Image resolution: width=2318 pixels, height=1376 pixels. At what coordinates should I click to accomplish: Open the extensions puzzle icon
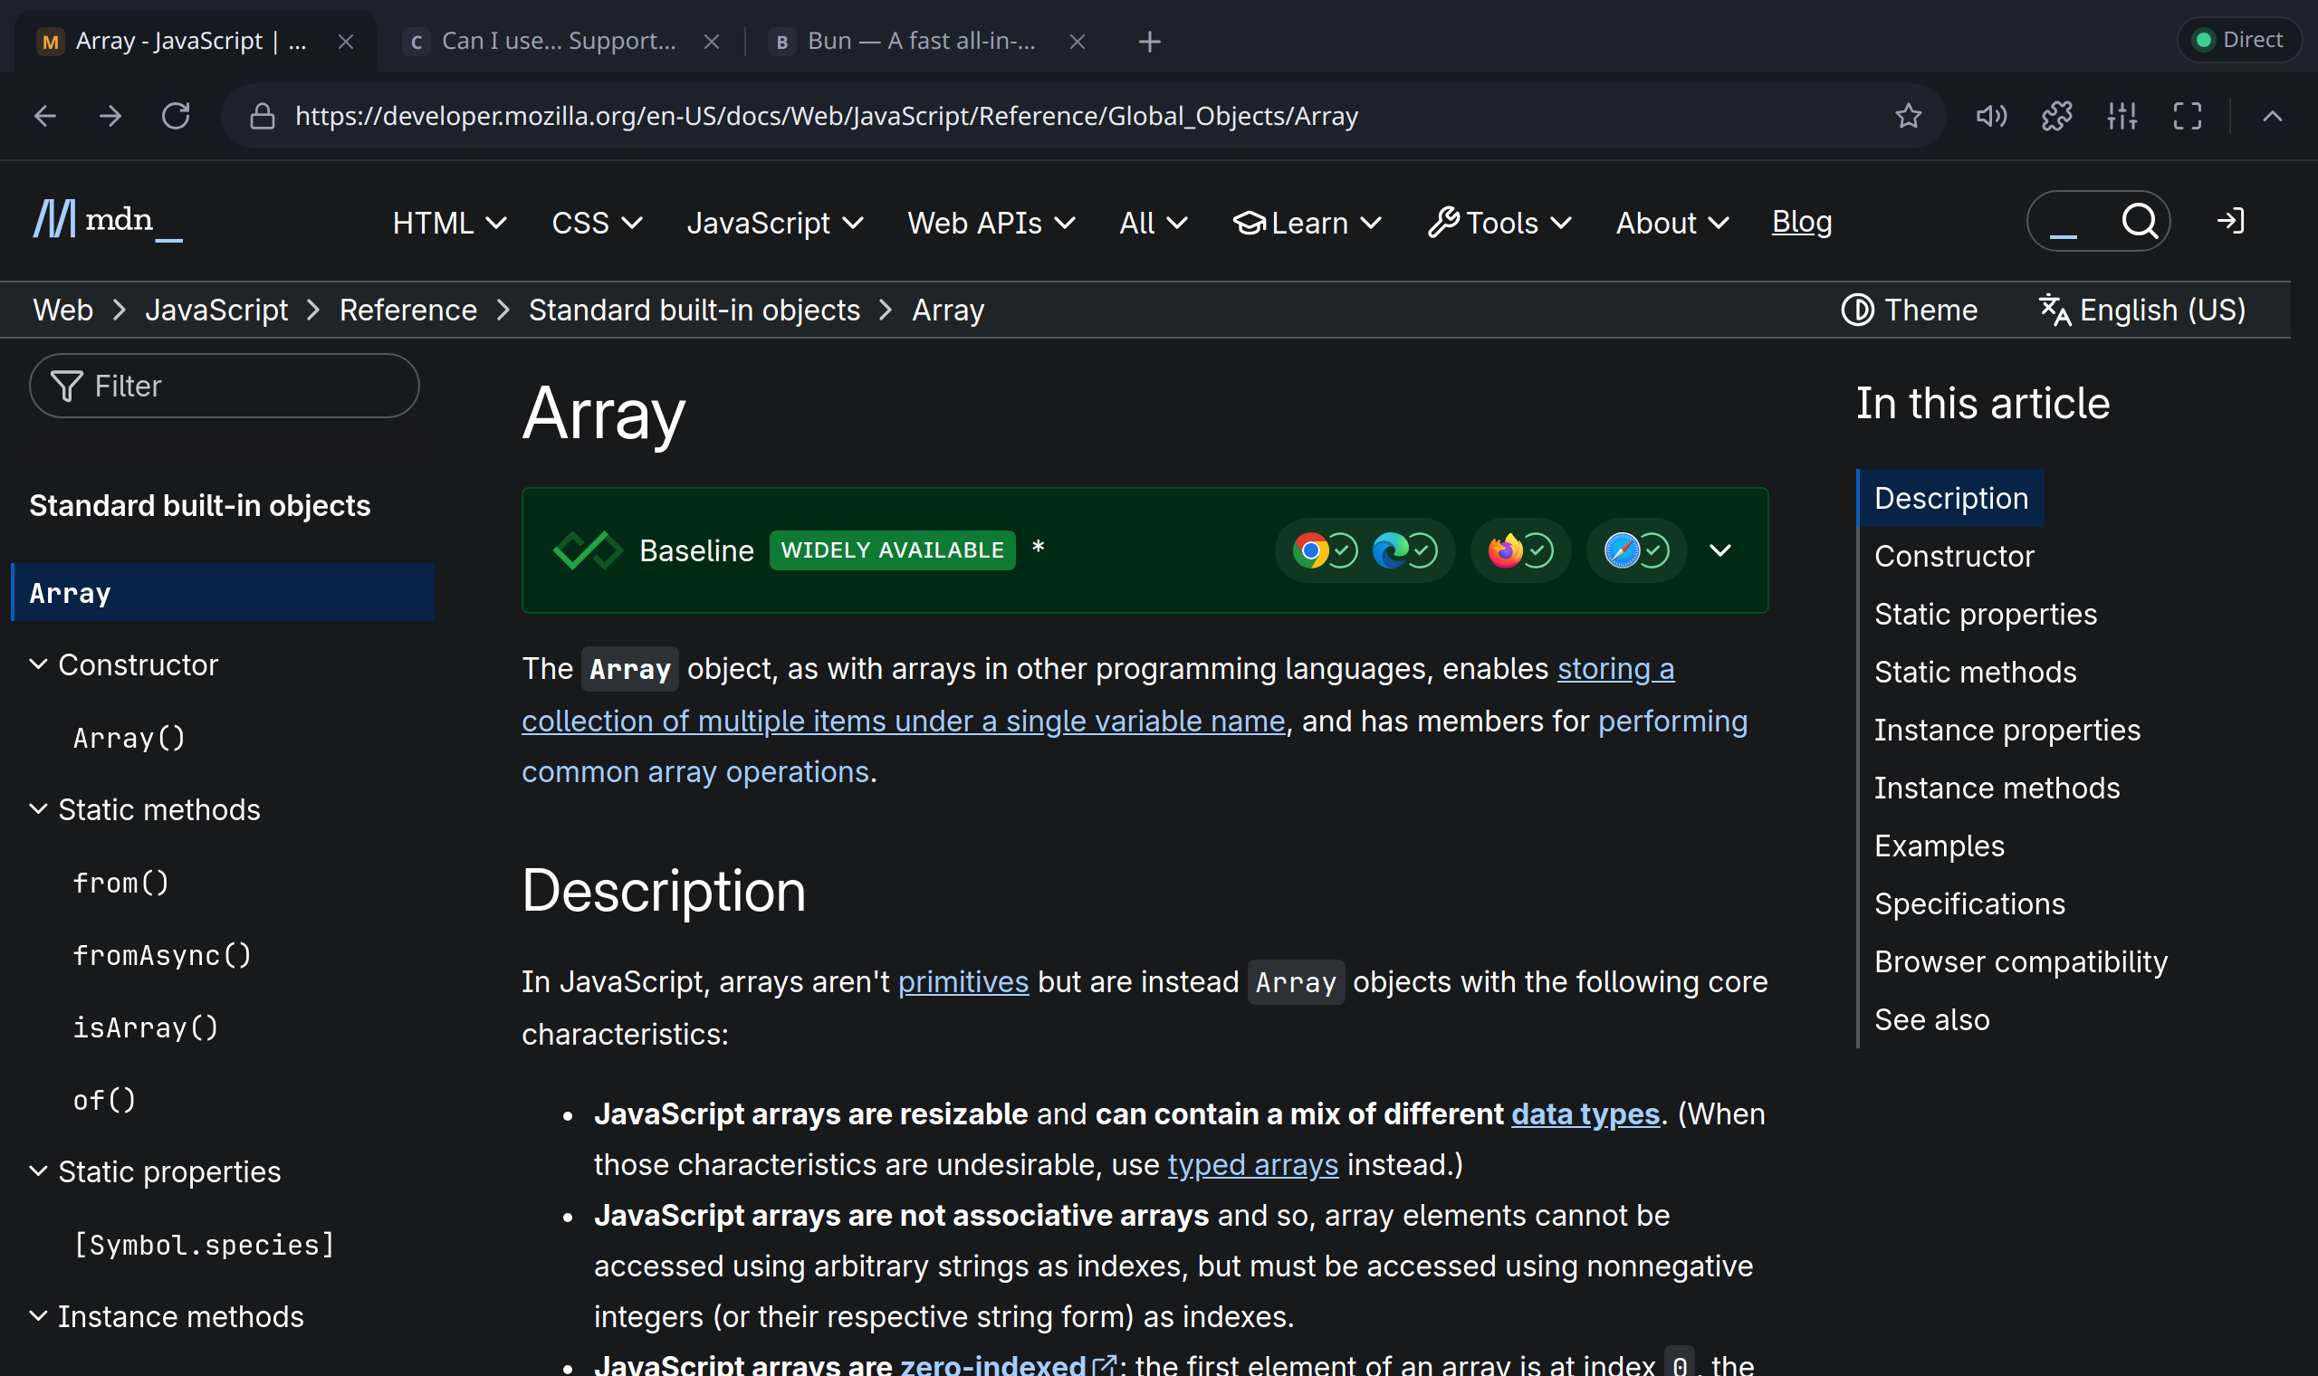2056,116
